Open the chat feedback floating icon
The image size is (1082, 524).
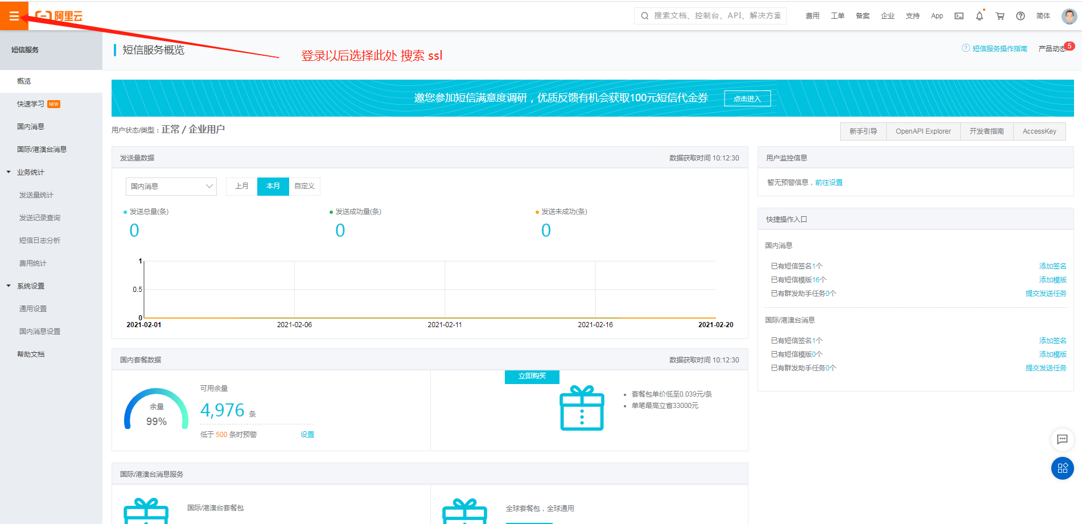(1062, 439)
